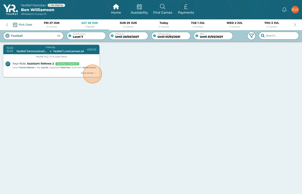Open the filter funnel button

tap(251, 36)
